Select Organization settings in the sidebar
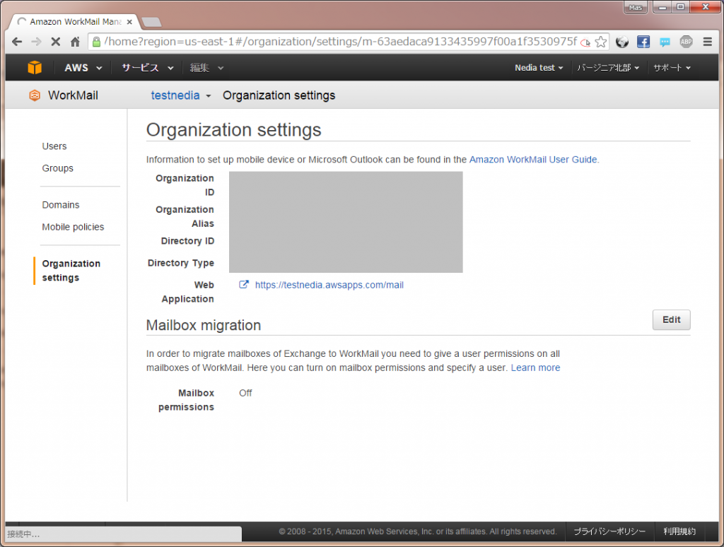 71,271
